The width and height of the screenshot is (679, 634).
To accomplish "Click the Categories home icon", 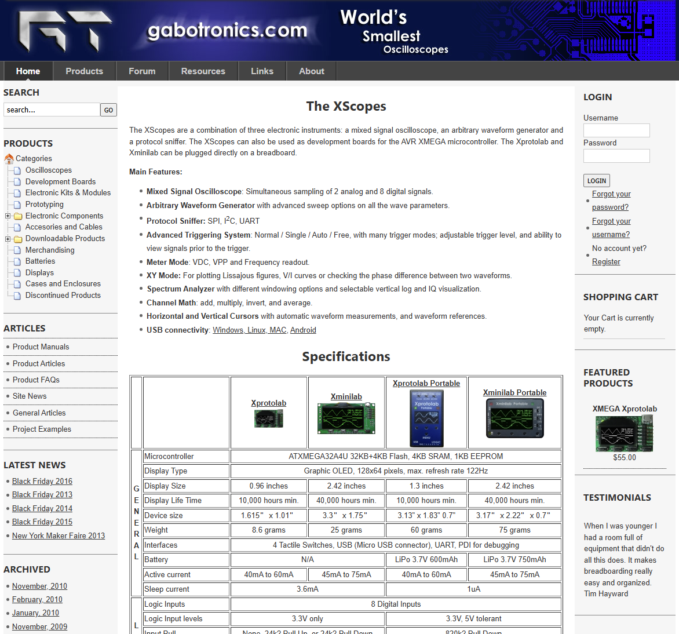I will click(9, 158).
